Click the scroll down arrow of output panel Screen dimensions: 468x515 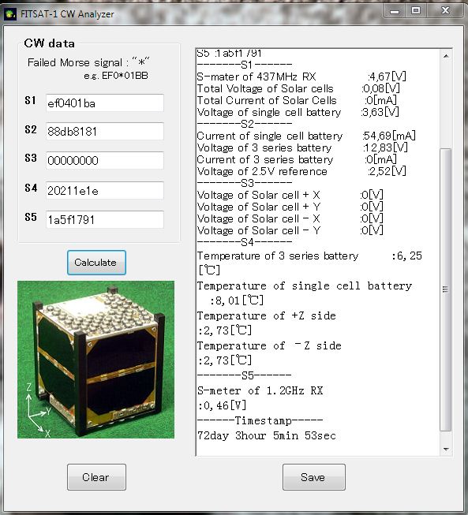(446, 449)
